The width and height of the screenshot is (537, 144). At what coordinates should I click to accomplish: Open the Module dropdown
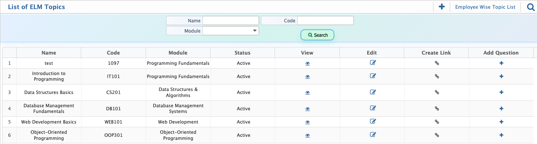point(231,31)
